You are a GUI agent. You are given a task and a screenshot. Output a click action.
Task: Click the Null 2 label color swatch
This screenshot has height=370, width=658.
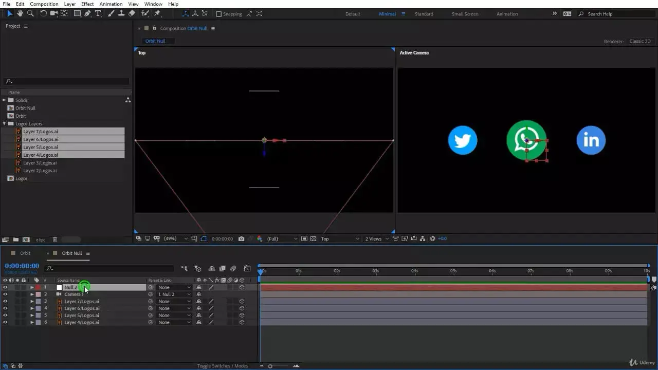(38, 287)
